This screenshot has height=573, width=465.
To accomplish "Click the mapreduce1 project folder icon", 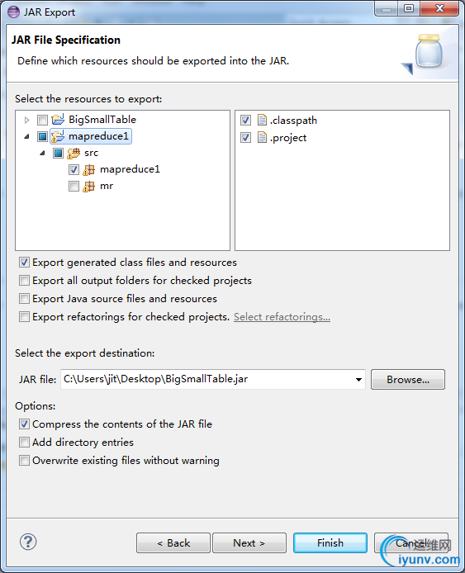I will [x=58, y=136].
